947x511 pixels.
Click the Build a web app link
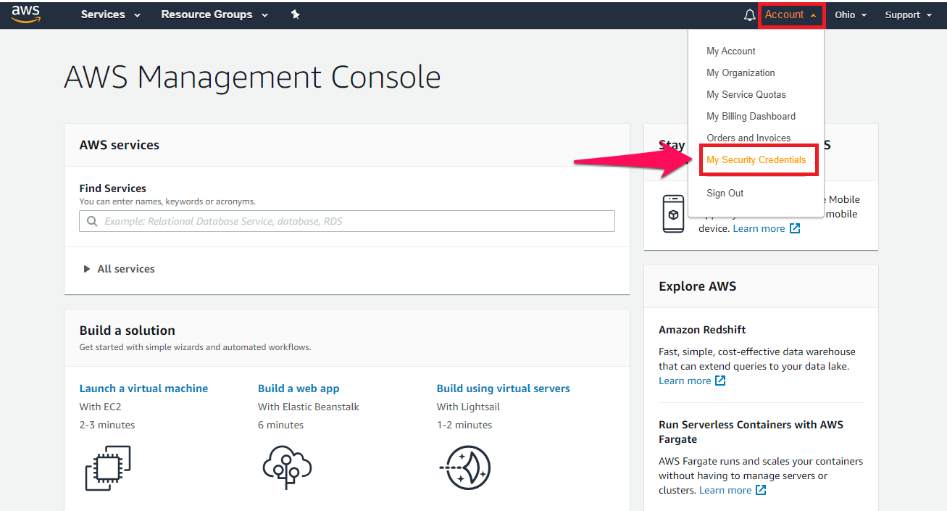[x=299, y=389]
